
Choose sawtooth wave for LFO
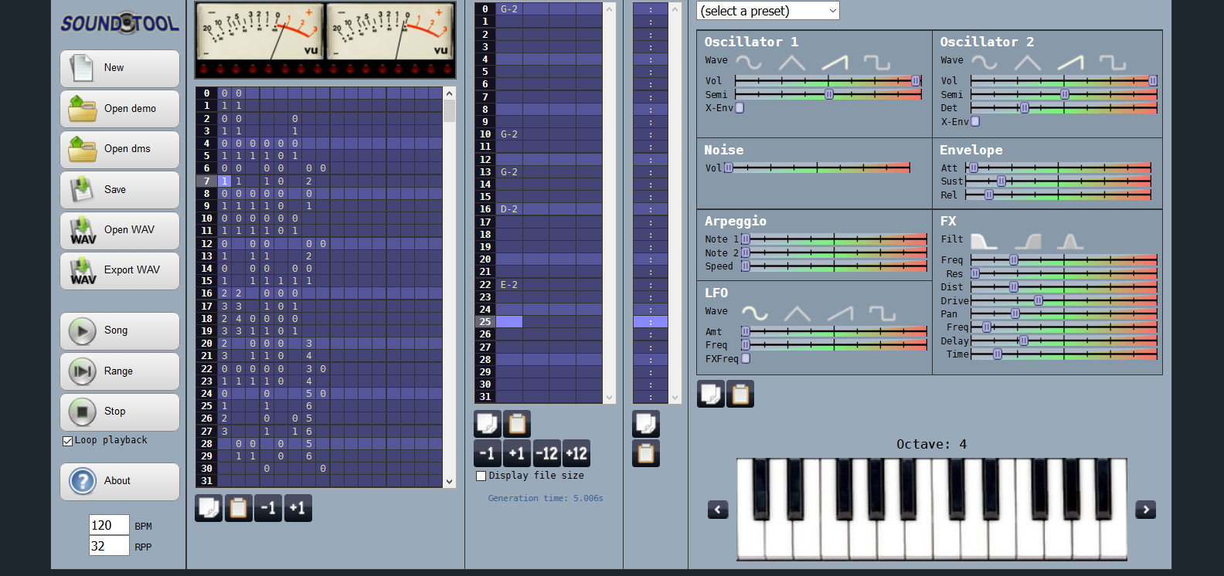(x=840, y=313)
